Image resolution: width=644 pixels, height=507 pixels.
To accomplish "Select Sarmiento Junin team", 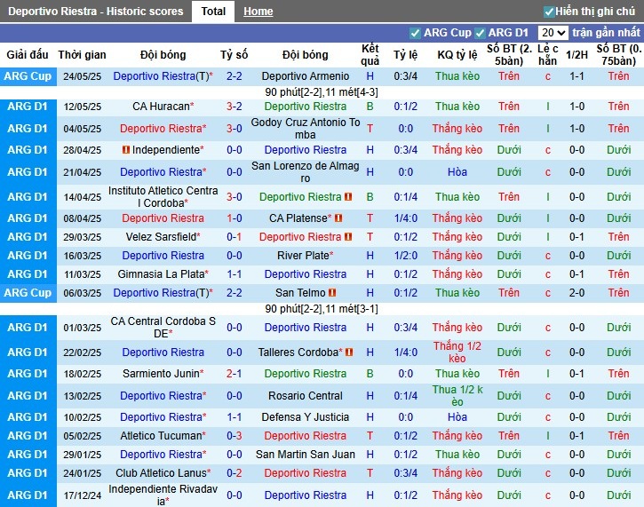I will click(161, 374).
